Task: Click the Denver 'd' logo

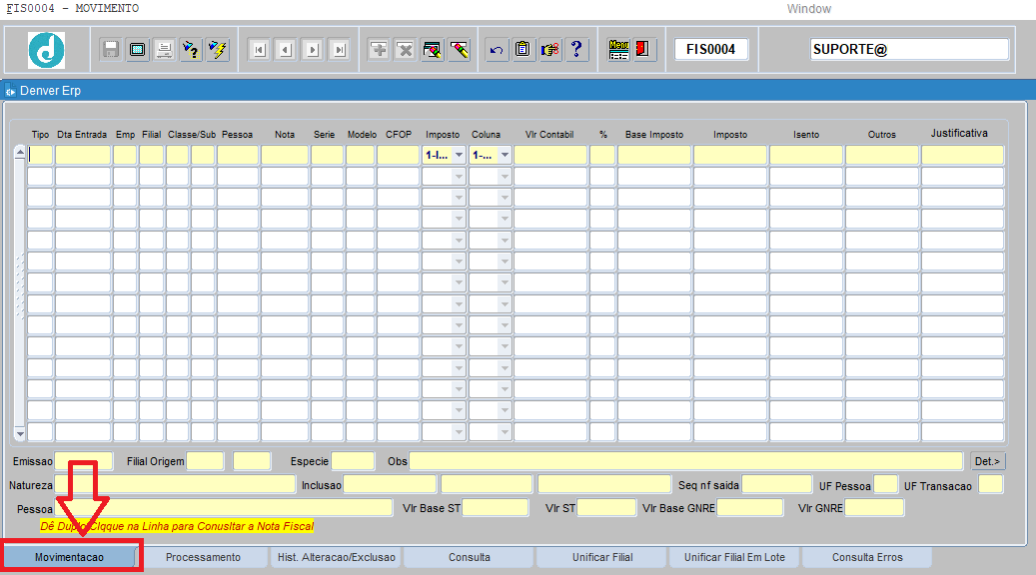Action: [x=46, y=50]
